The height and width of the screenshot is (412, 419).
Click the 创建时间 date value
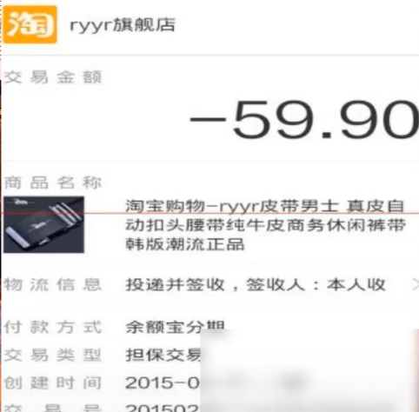pos(163,383)
